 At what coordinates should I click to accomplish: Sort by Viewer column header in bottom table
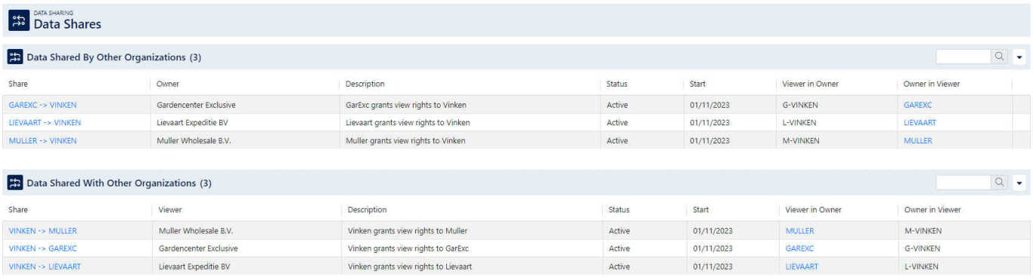coord(170,210)
